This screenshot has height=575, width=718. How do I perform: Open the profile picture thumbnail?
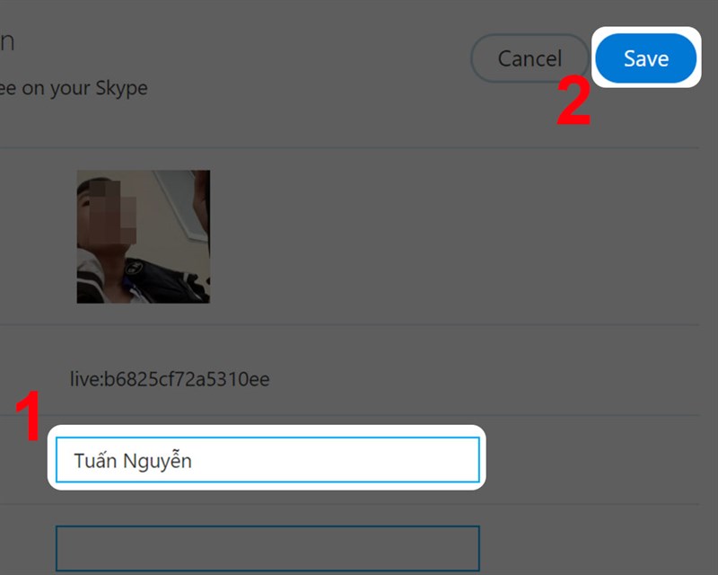[x=144, y=236]
